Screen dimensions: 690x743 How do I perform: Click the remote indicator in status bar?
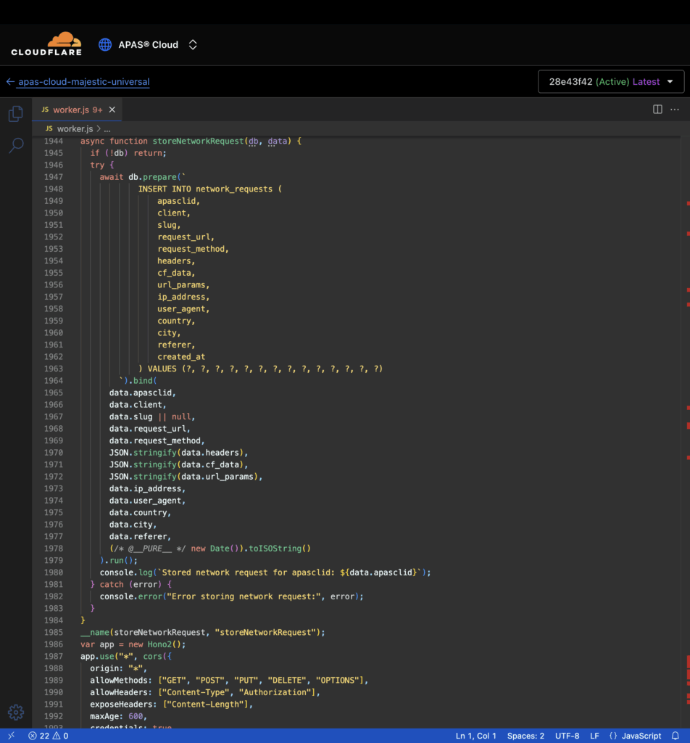click(12, 736)
